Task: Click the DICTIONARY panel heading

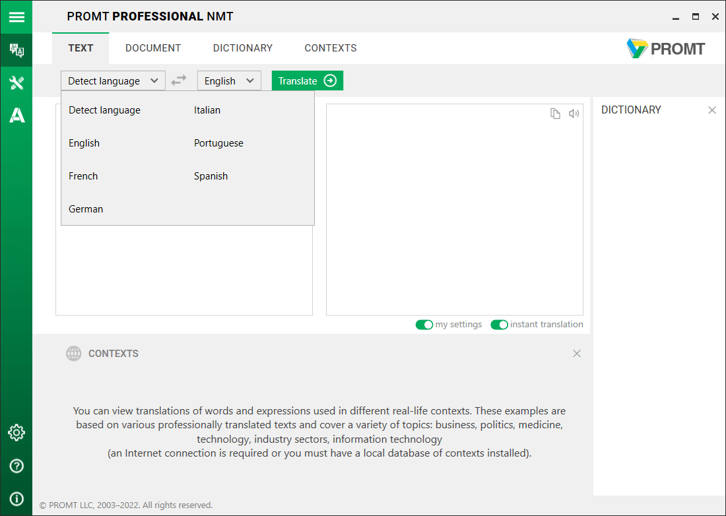Action: tap(631, 110)
